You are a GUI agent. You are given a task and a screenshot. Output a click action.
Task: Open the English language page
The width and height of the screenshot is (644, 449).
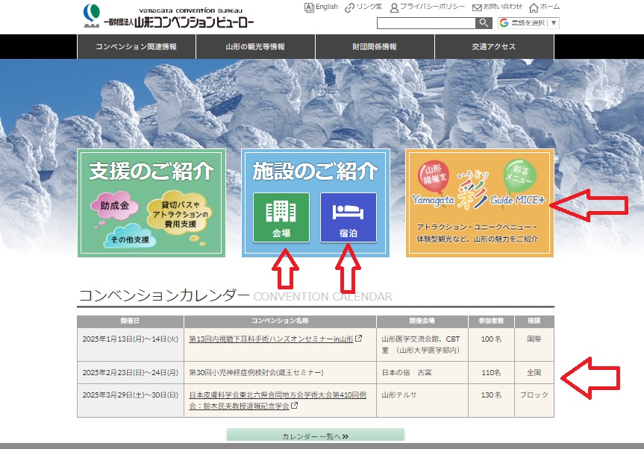(x=322, y=7)
